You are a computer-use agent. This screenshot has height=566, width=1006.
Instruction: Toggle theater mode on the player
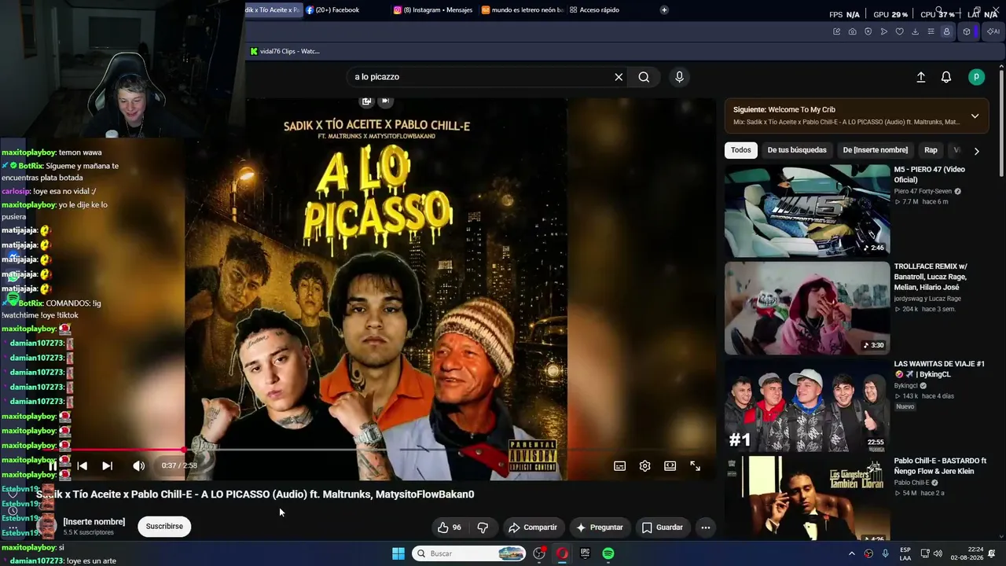click(x=670, y=466)
